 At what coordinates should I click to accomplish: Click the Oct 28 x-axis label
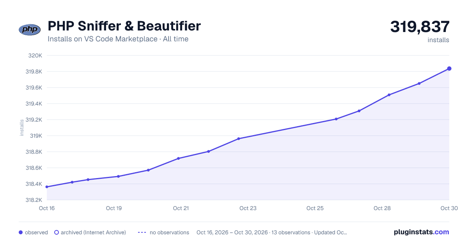point(382,208)
